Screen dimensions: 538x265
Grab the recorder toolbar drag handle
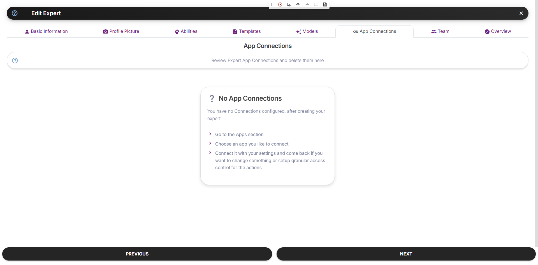coord(272,4)
